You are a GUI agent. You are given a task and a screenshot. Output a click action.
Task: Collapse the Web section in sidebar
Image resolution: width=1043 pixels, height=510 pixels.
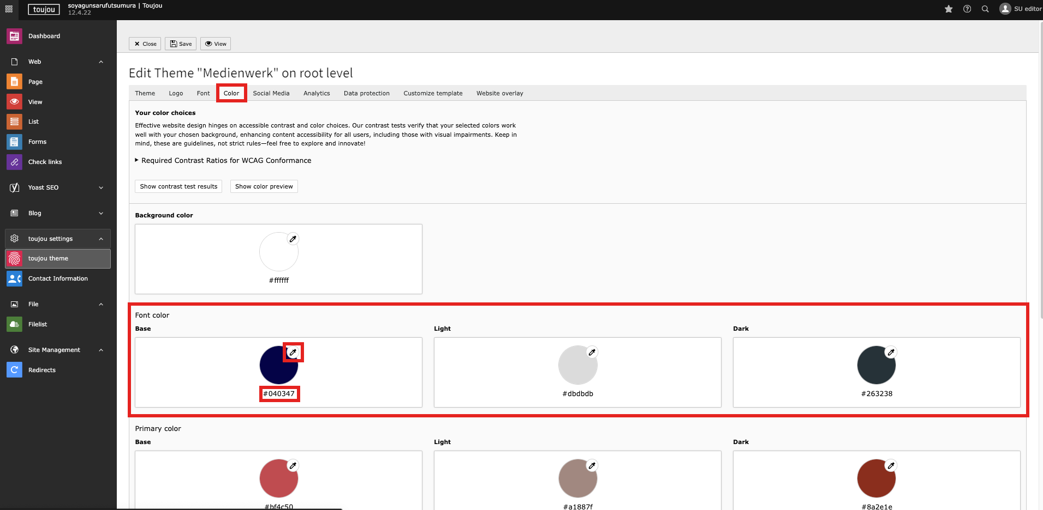pyautogui.click(x=101, y=62)
